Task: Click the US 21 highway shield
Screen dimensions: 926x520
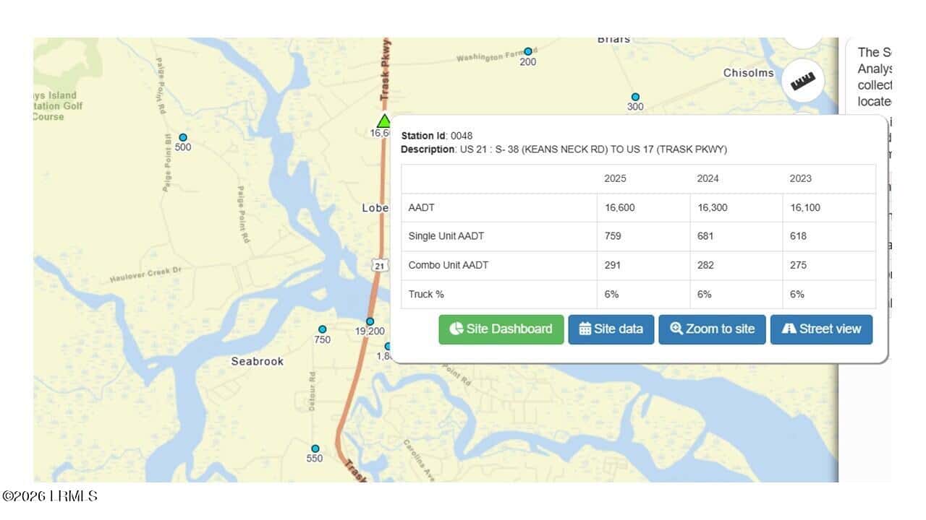Action: [x=381, y=265]
